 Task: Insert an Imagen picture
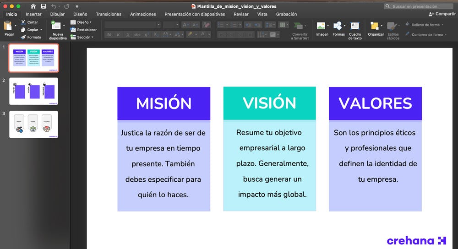point(322,29)
